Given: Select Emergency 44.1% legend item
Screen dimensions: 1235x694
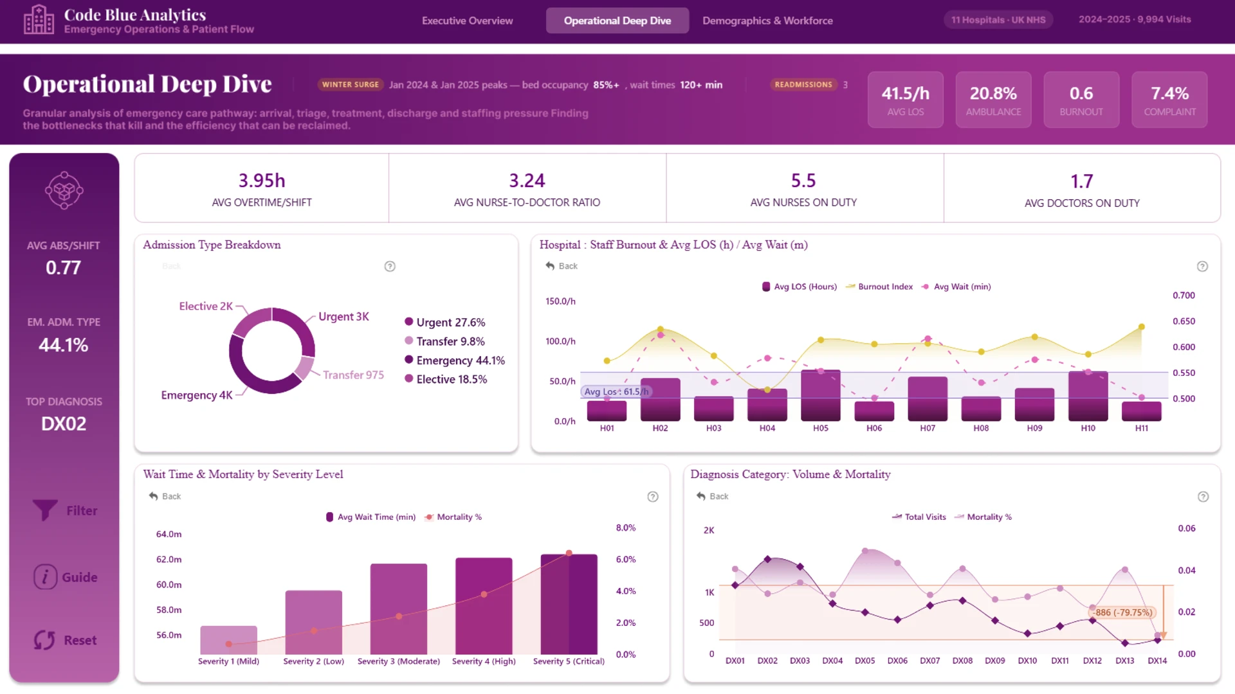Looking at the screenshot, I should (x=454, y=360).
